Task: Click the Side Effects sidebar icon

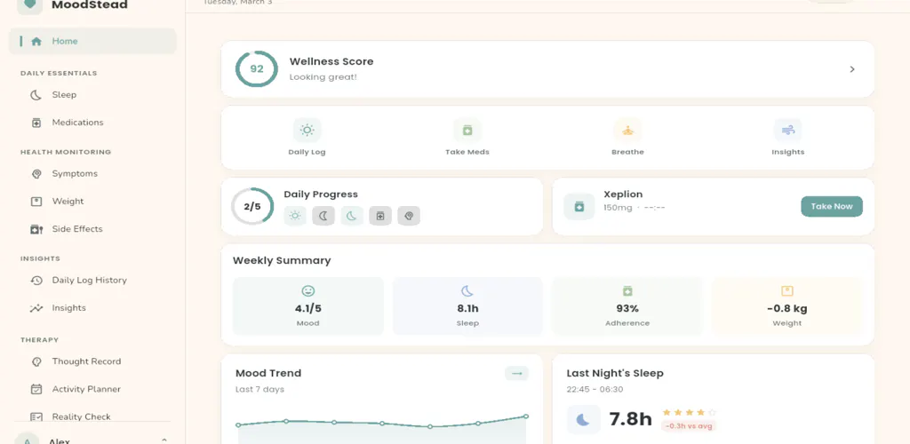Action: 36,229
